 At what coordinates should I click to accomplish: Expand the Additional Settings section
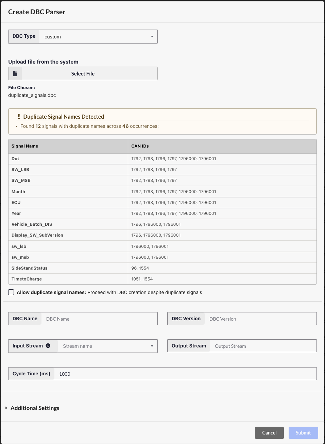pos(32,408)
